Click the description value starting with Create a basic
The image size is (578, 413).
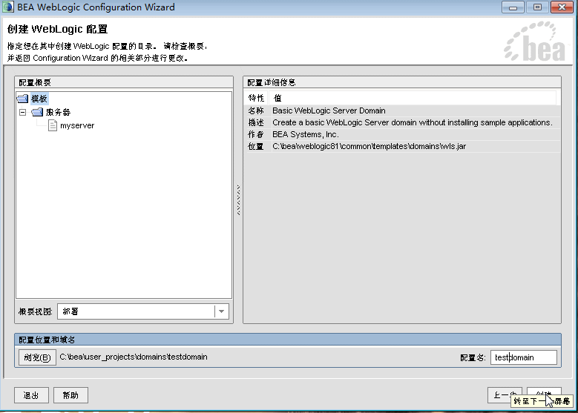412,122
